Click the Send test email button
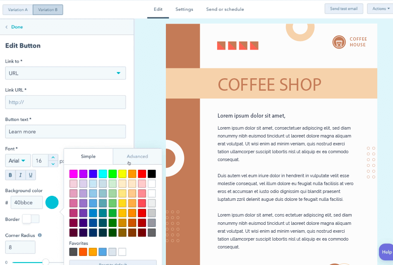 (344, 9)
